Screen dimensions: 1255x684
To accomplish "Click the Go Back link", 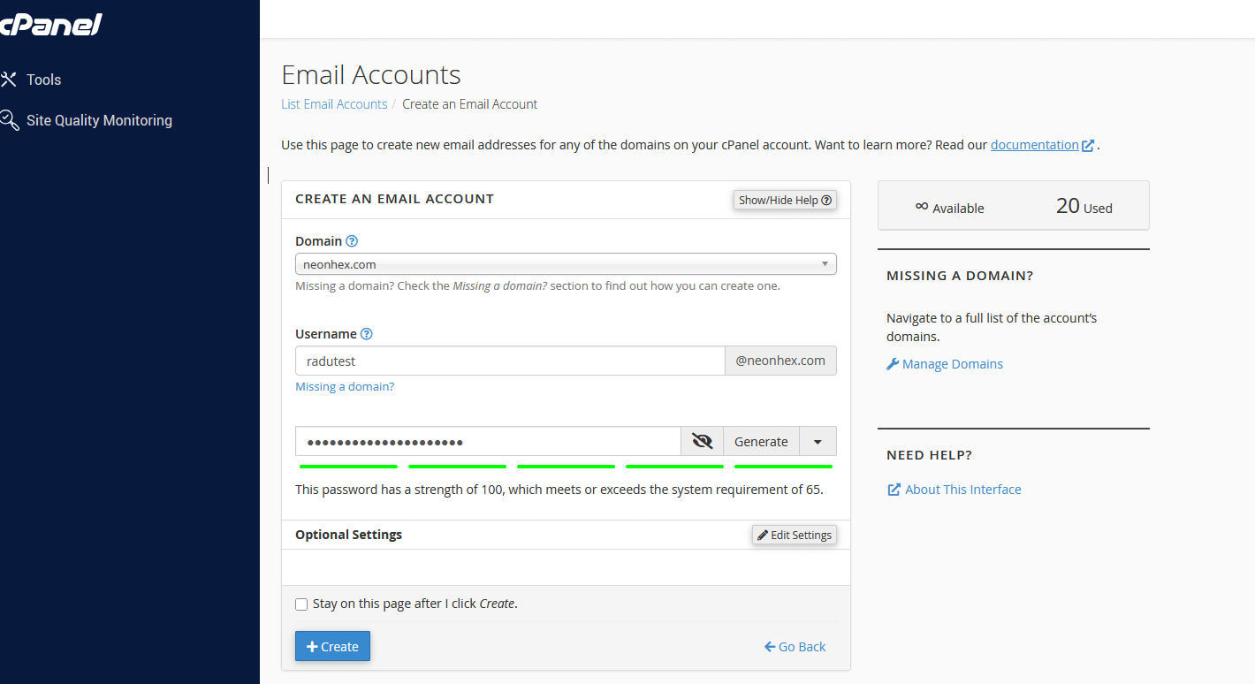I will [x=795, y=647].
